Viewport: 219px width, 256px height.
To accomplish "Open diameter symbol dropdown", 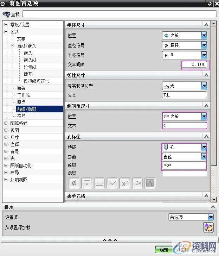I will [204, 45].
